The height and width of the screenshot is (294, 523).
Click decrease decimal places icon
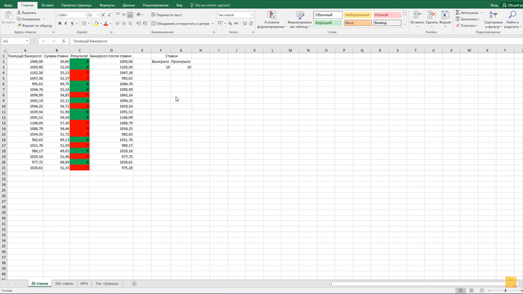251,24
